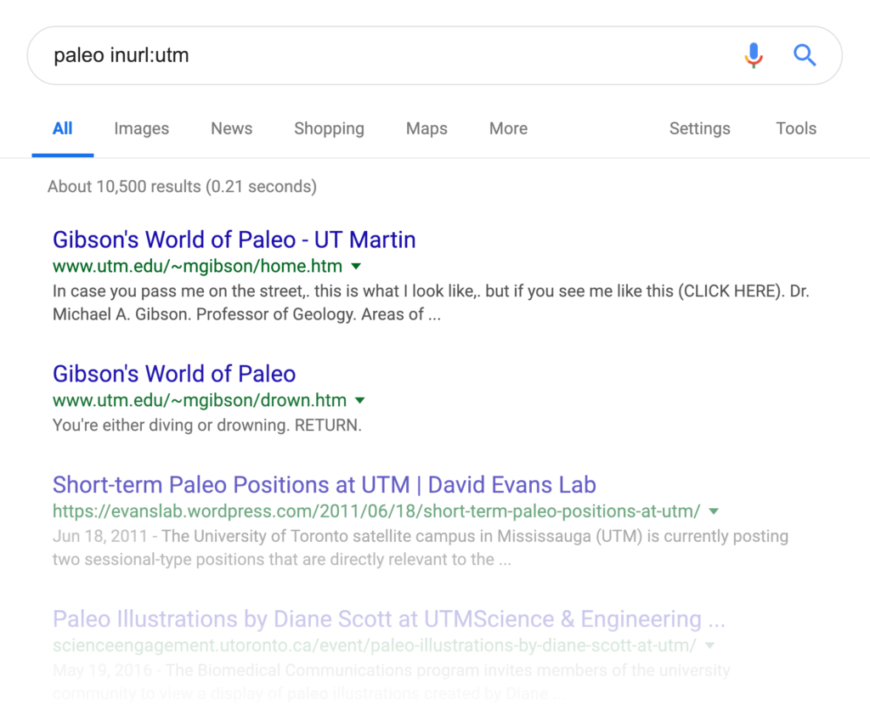Open options arrow beside evanslab.wordpress.com URL
The height and width of the screenshot is (728, 870).
click(x=713, y=511)
